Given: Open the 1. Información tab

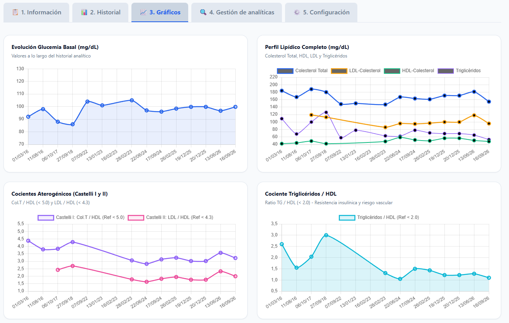Looking at the screenshot, I should [37, 12].
